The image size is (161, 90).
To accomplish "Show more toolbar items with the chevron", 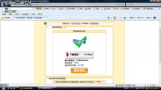I will 159,8.
